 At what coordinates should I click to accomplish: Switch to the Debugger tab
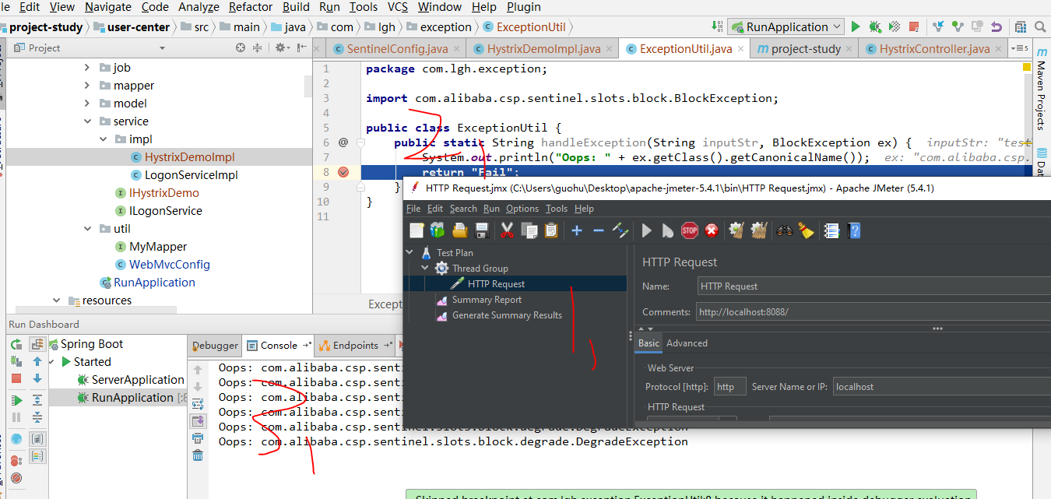tap(215, 346)
